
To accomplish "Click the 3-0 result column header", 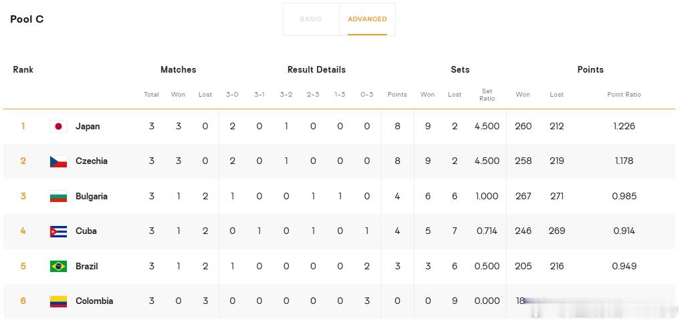I will click(232, 95).
